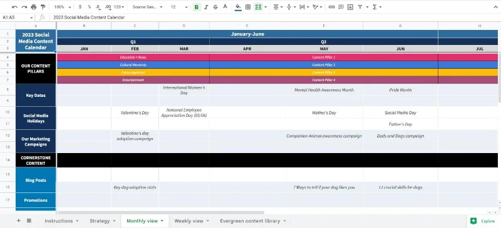The width and height of the screenshot is (501, 228).
Task: Open the functions sigma menu
Action: coord(376,7)
